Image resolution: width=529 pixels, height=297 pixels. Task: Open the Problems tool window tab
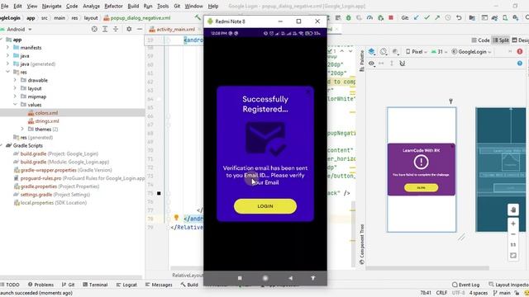click(41, 285)
